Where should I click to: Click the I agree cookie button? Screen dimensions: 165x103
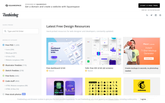[x=143, y=99]
